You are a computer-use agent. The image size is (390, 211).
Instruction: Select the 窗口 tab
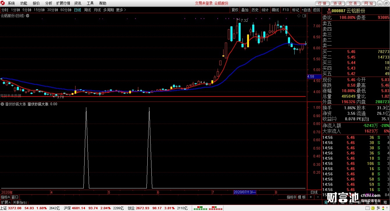pos(15,197)
